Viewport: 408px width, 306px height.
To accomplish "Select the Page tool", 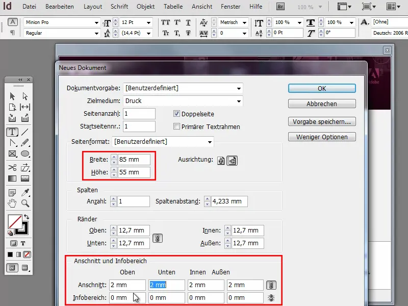I will 12,107.
